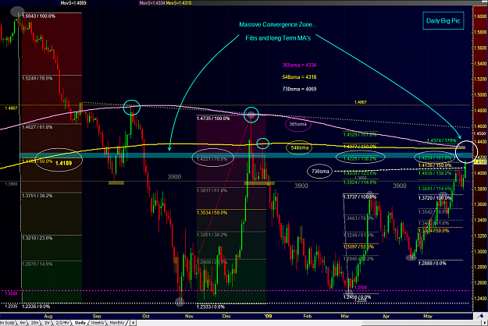Click the Sep label on time axis

[97, 316]
